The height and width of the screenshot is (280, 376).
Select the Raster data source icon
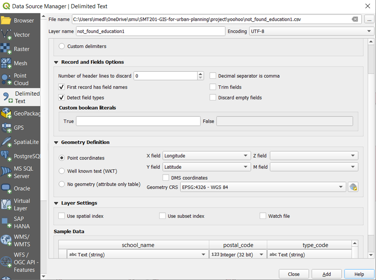click(x=6, y=49)
